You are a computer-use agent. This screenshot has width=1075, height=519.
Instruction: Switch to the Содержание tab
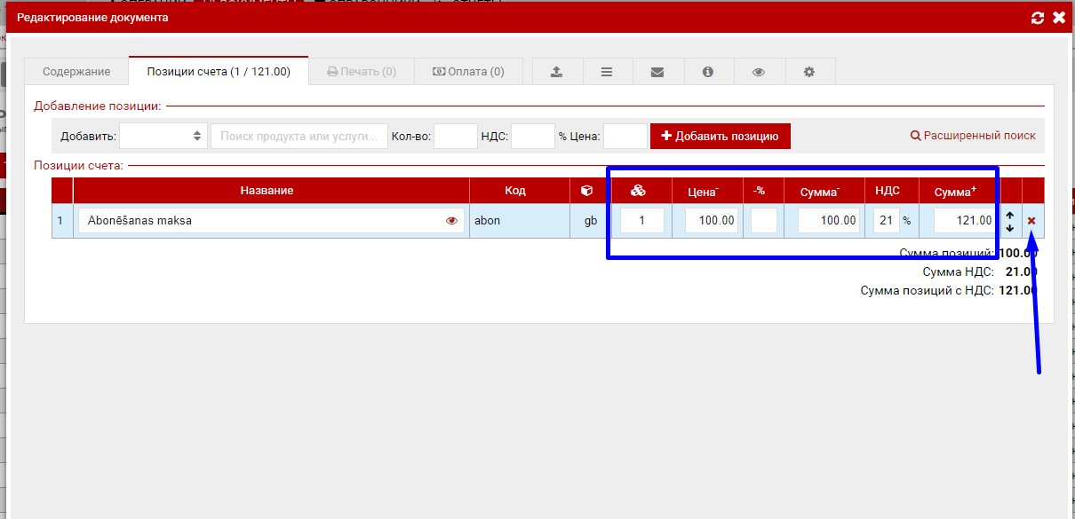76,72
